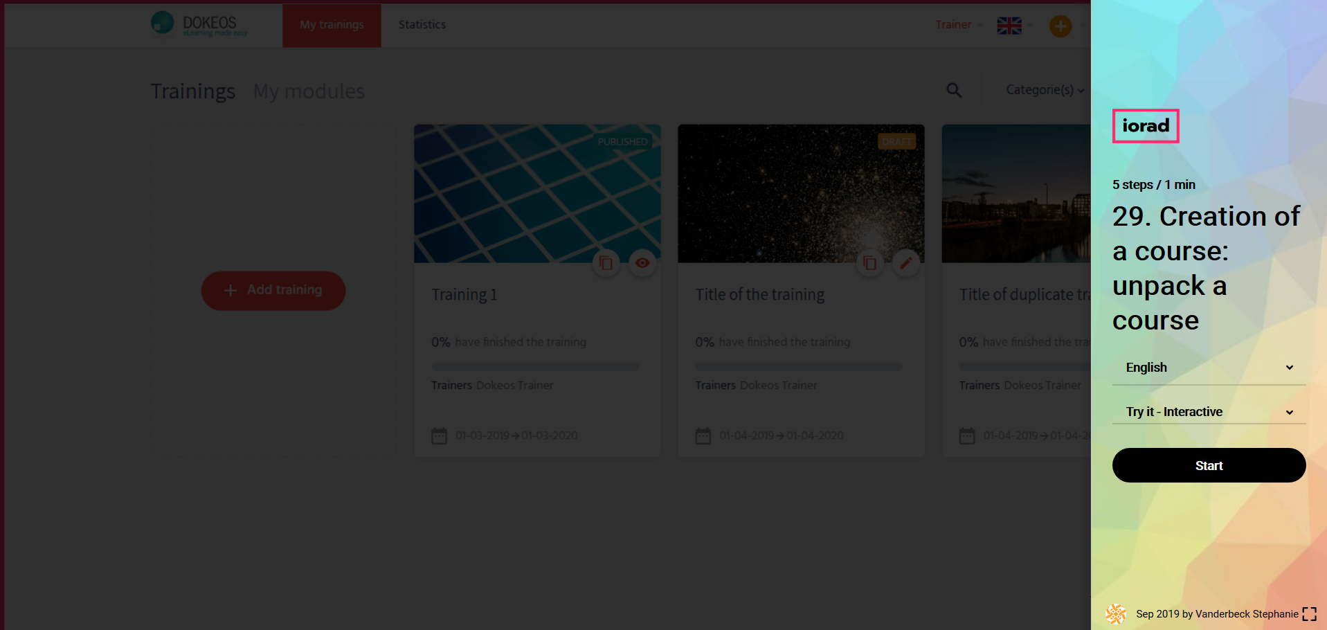Expand the Categorie(s) filter dropdown
Screen dimensions: 1327x630
click(1044, 90)
